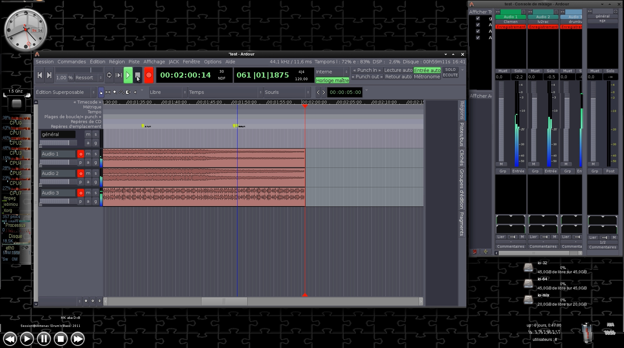Open Ressort shuttle behavior dropdown
Viewport: 624px width, 348px height.
pyautogui.click(x=89, y=78)
